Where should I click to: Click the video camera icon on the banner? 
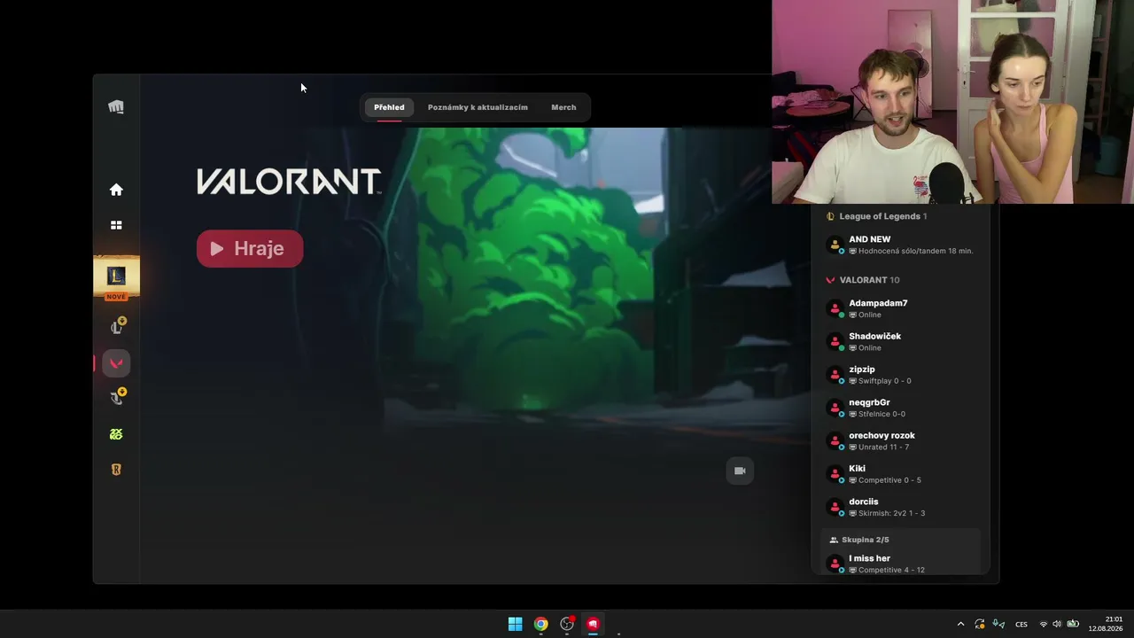tap(740, 471)
